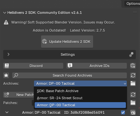Screen dimensions: 140x116
Task: Click the globe icon beside Archive IDs
Action: [133, 66]
